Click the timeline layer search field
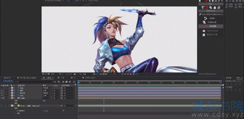 pyautogui.click(x=34, y=82)
